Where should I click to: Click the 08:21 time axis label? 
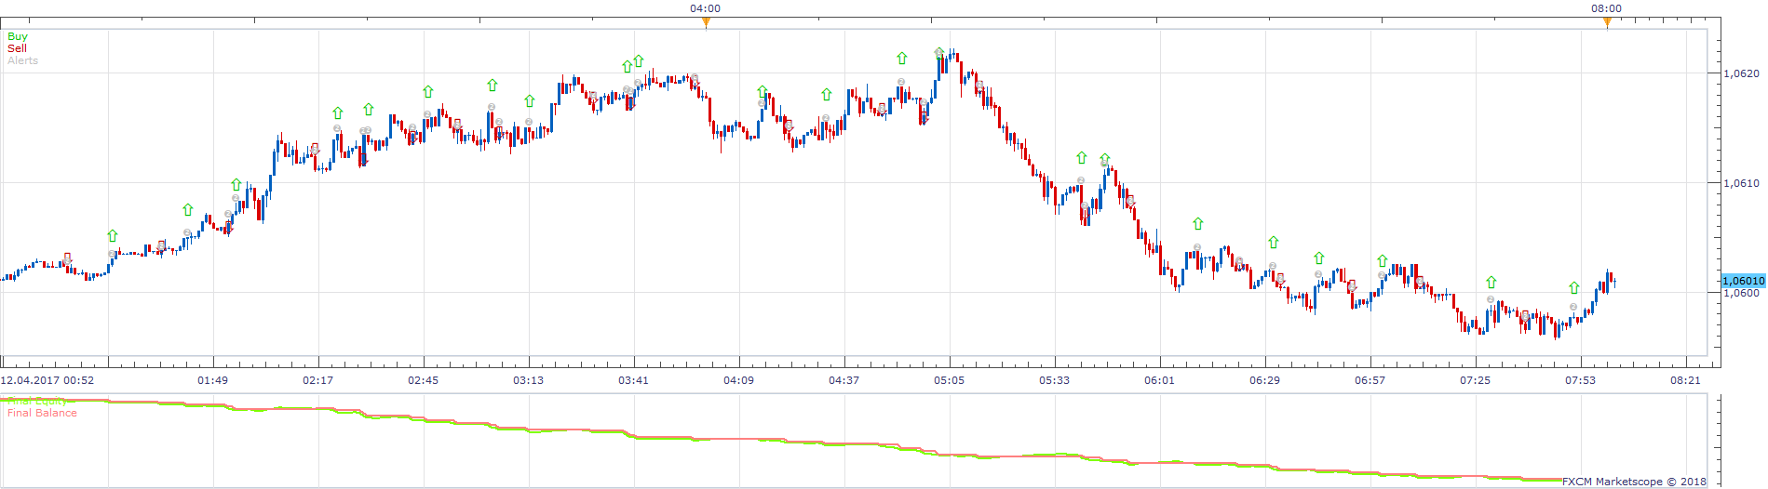click(x=1685, y=380)
